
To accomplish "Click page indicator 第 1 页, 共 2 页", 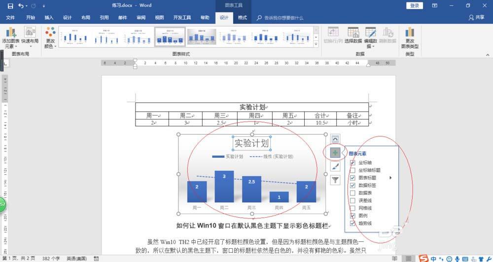I will (19, 258).
